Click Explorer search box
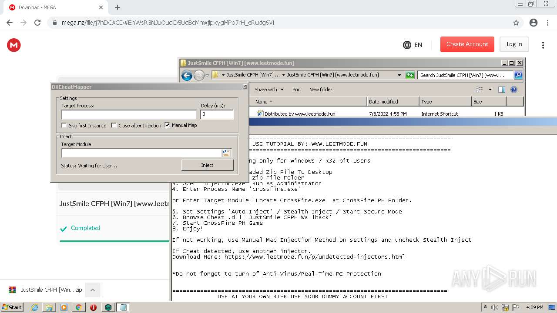Viewport: 557px width, 313px height. (x=465, y=75)
